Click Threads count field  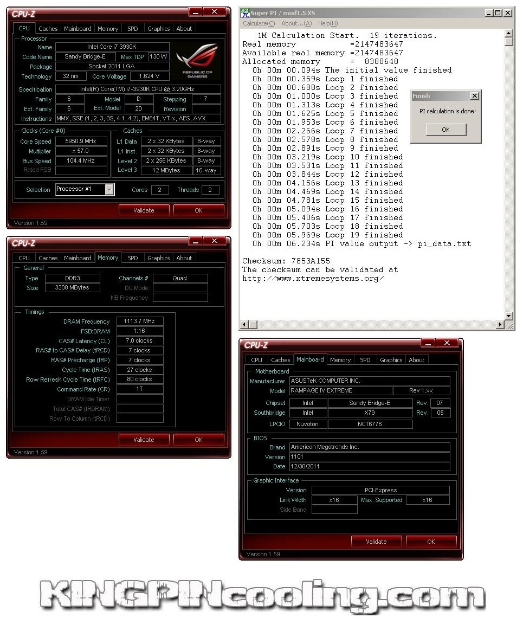[x=210, y=190]
